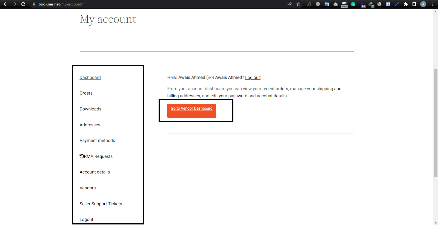The image size is (438, 225).
Task: Click the address bar URL booksies.net/my-account
Action: point(61,4)
